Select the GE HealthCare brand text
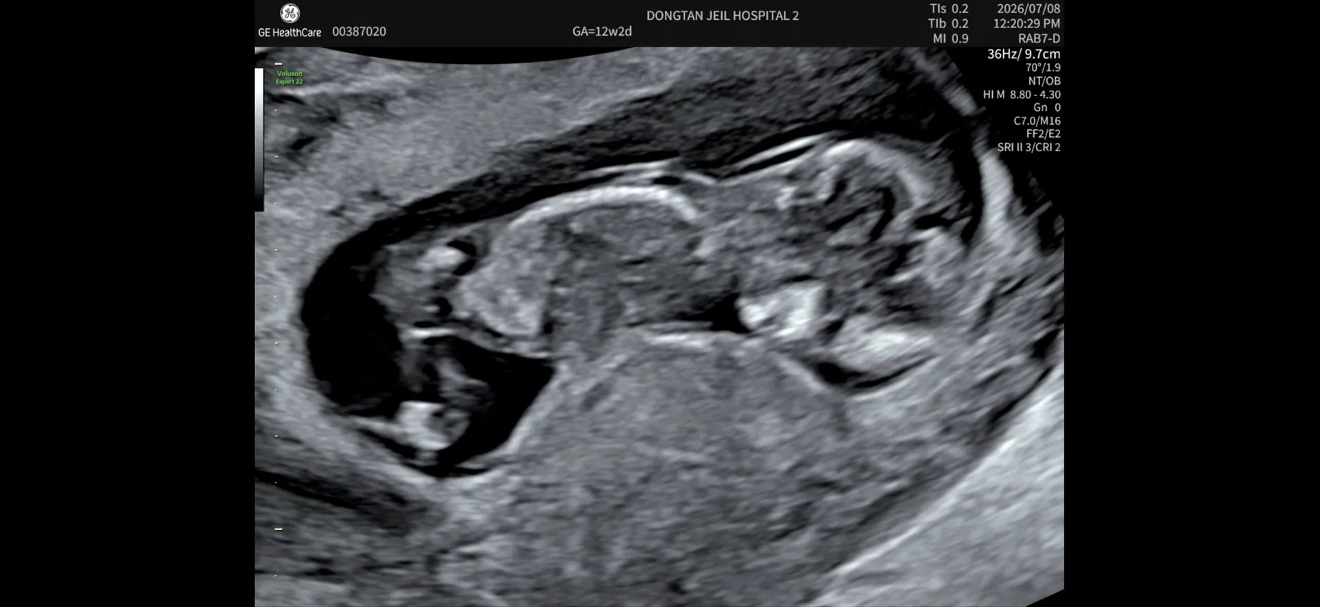Viewport: 1320px width, 607px height. coord(289,32)
